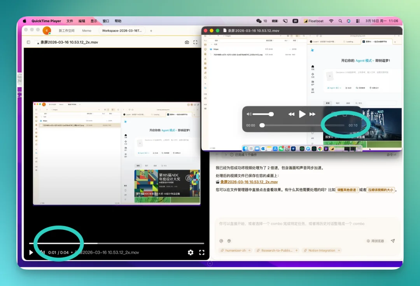Image resolution: width=420 pixels, height=286 pixels.
Task: Click the 压缩该视频的大小 suggestion button
Action: pos(381,190)
